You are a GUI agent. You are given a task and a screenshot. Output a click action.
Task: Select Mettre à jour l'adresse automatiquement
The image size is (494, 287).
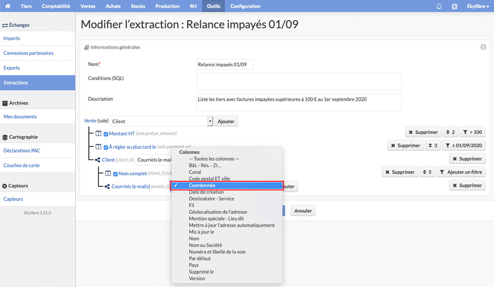(x=227, y=225)
